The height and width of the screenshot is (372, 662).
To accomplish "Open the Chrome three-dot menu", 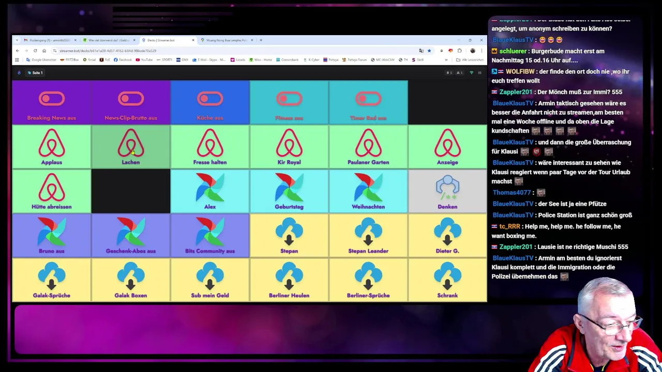I will click(x=482, y=51).
